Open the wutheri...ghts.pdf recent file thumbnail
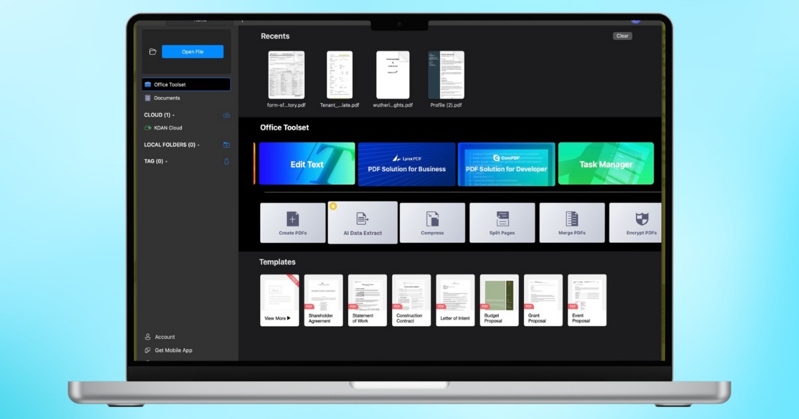The width and height of the screenshot is (799, 419). pyautogui.click(x=393, y=75)
